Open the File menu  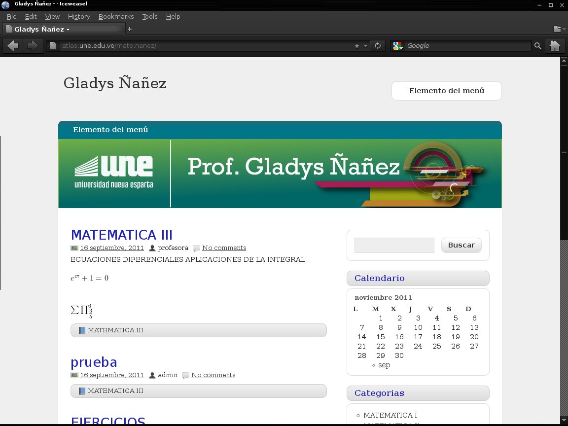[x=12, y=16]
